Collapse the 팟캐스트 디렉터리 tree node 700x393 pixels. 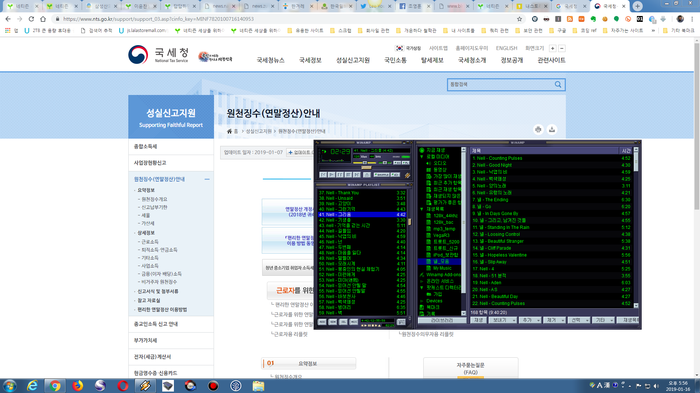[421, 288]
